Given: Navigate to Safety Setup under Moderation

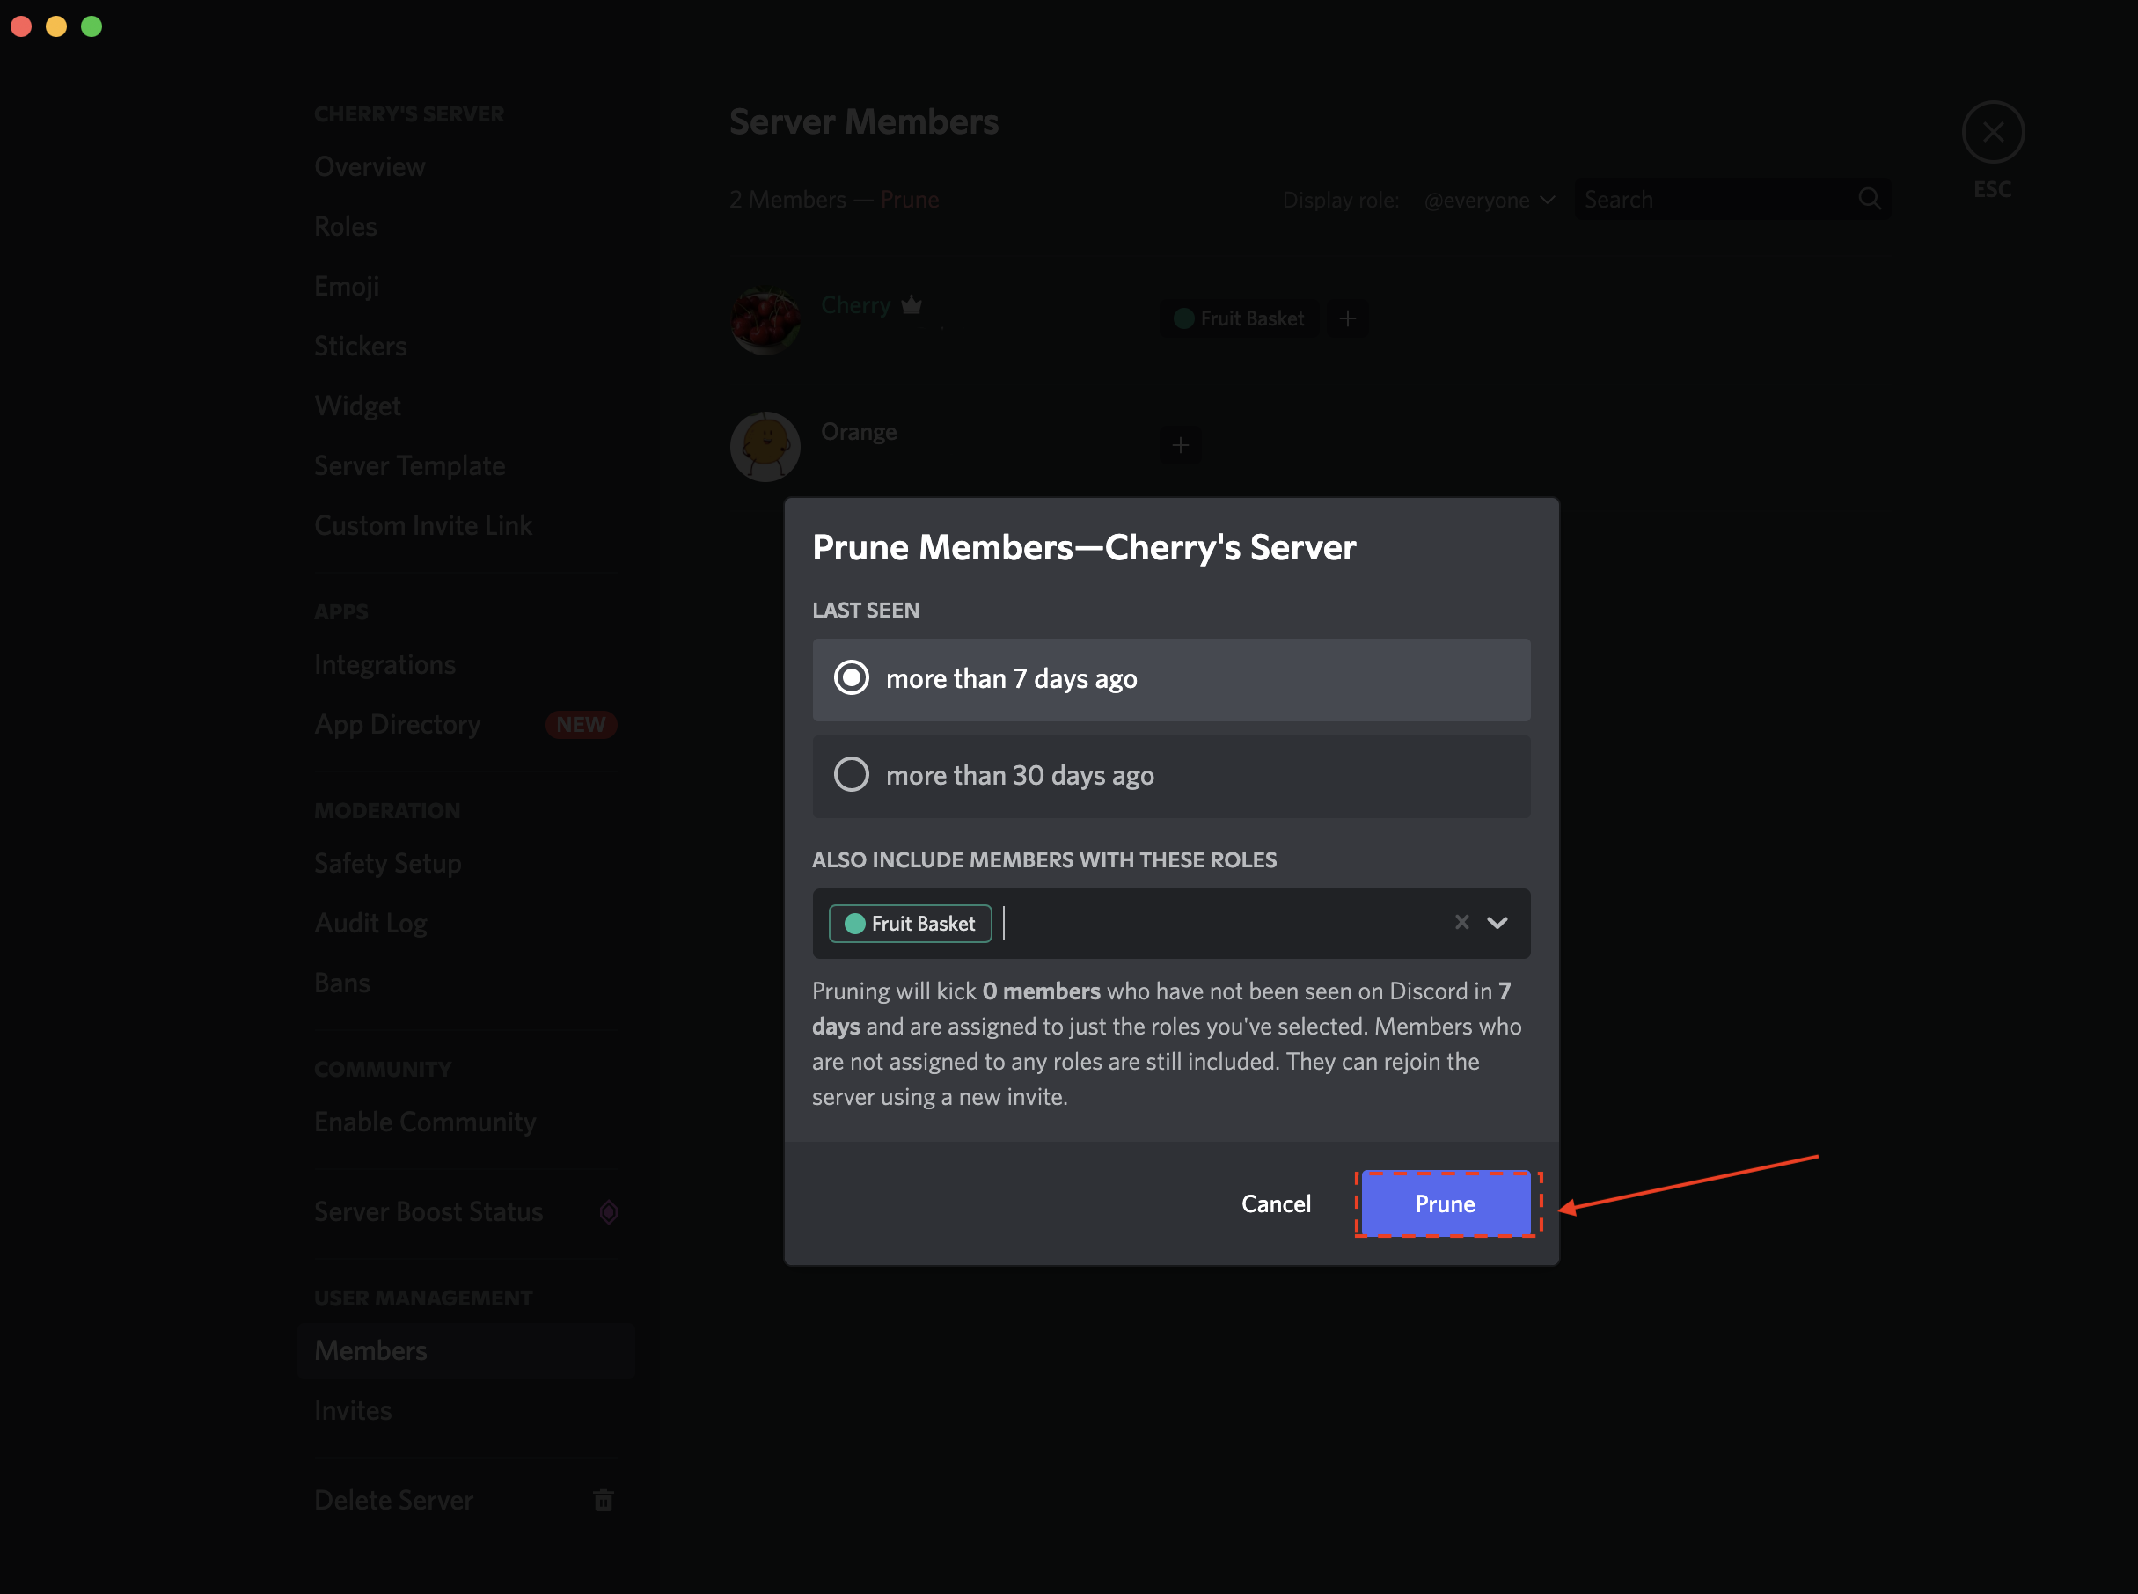Looking at the screenshot, I should click(388, 862).
